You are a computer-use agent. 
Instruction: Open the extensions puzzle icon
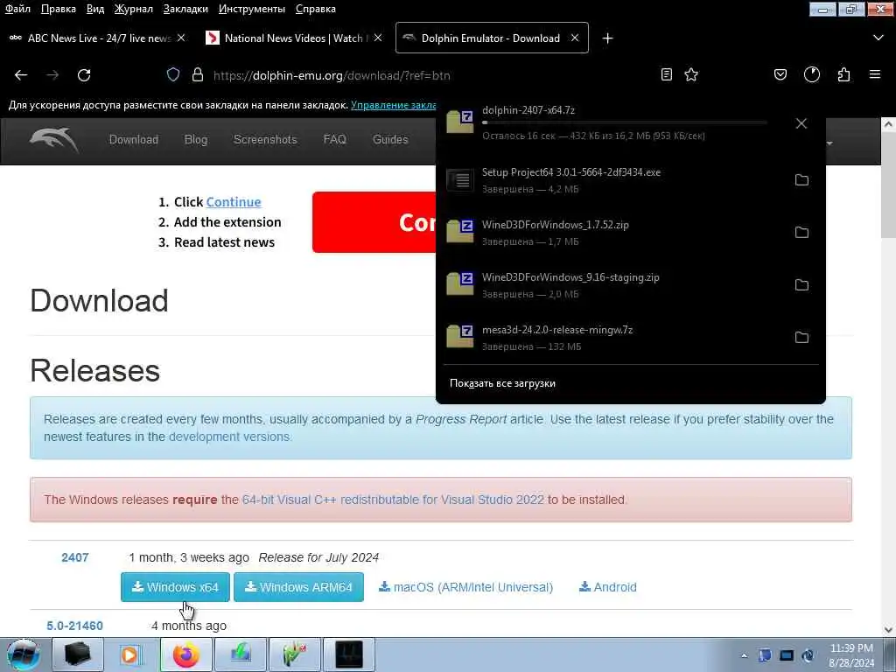[844, 75]
